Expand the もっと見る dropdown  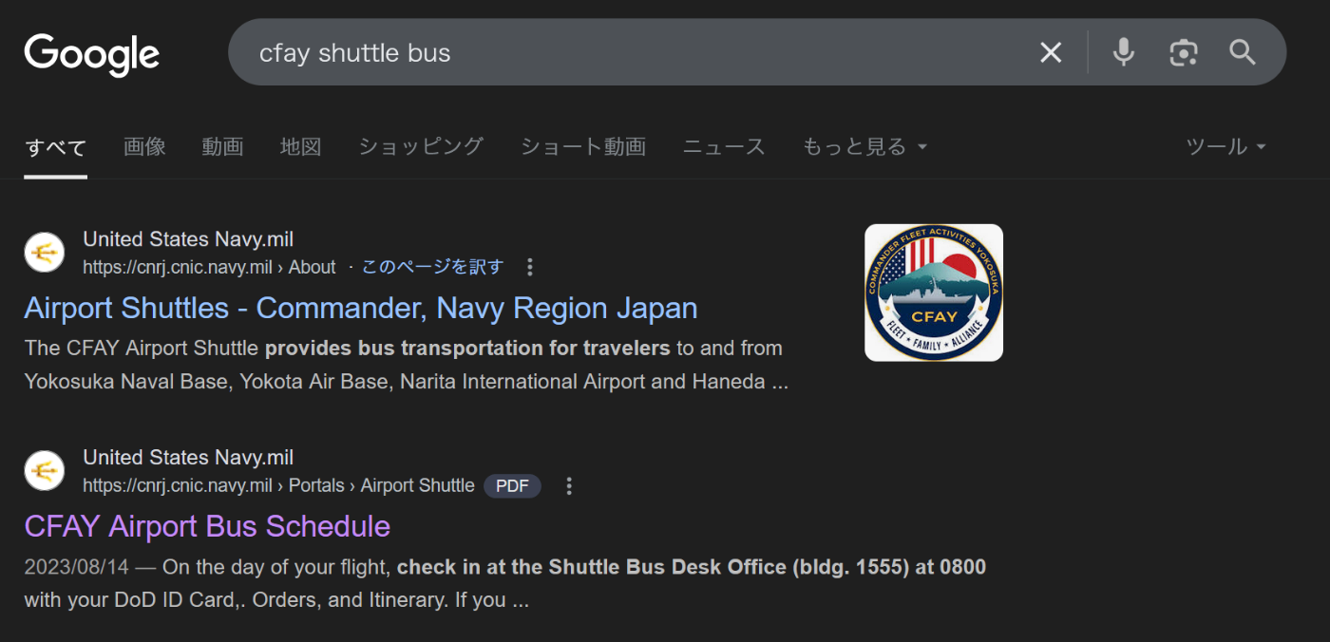pyautogui.click(x=864, y=146)
